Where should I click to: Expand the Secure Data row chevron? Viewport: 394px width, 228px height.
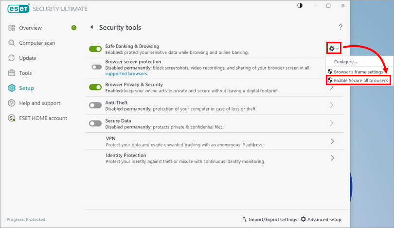tap(332, 123)
